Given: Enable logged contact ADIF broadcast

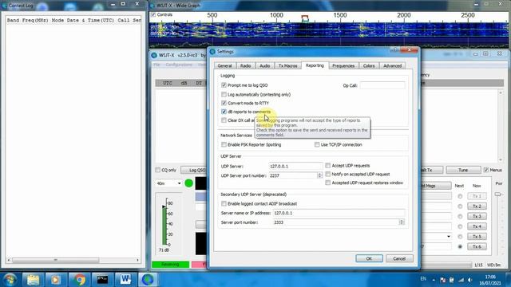Looking at the screenshot, I should coord(224,203).
